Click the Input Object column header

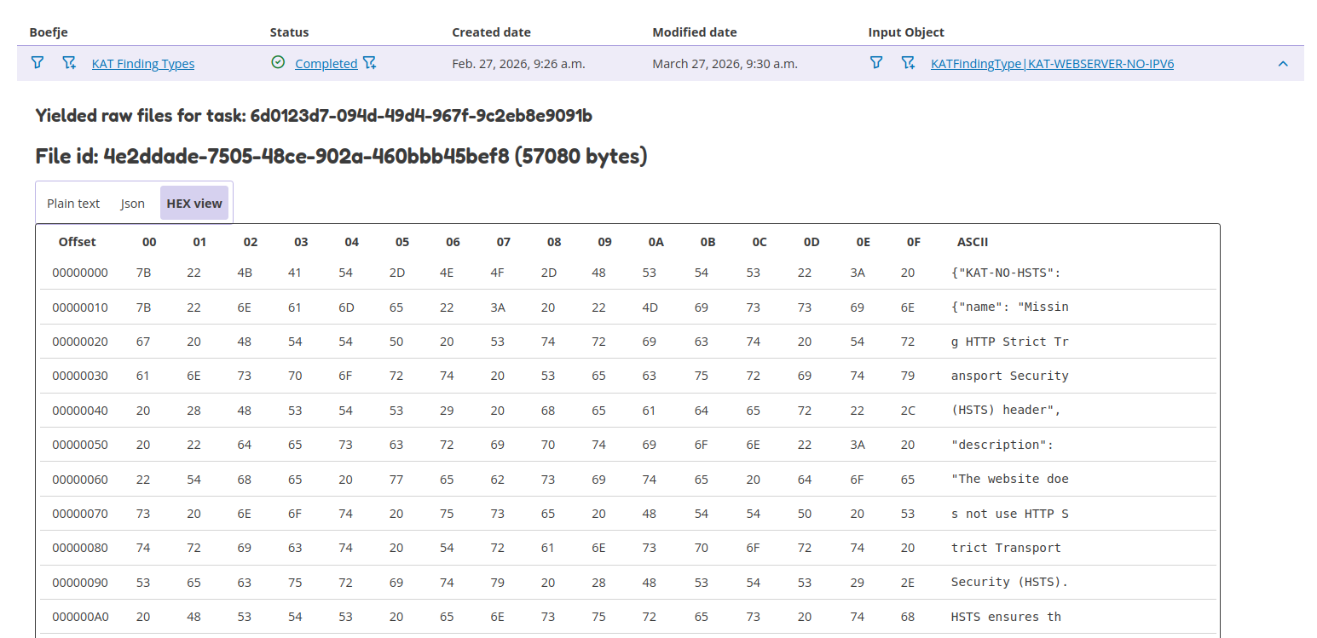point(906,32)
